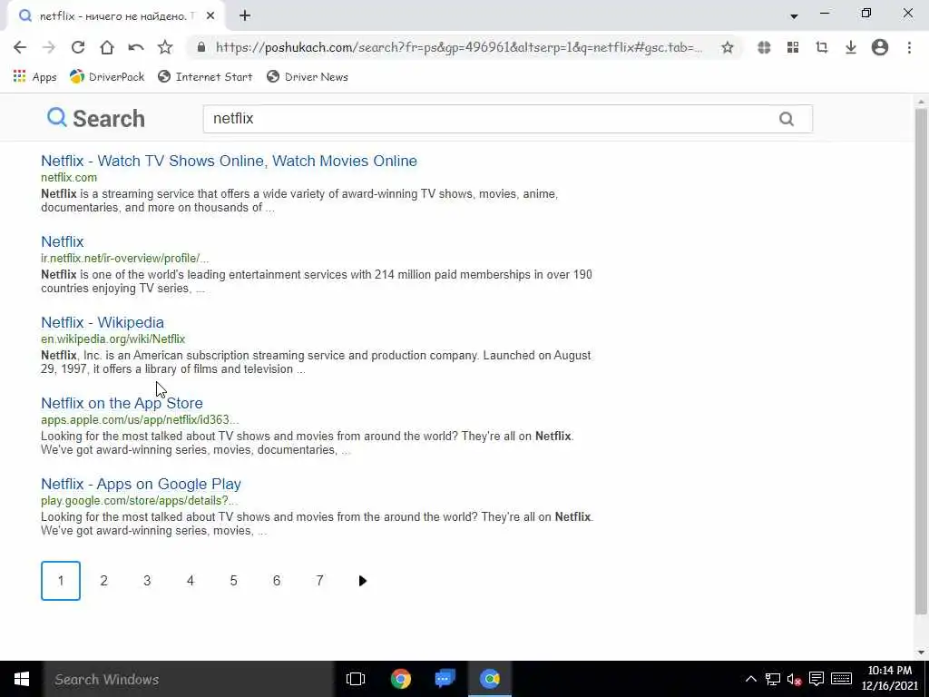Open the Action Center notifications icon

pos(817,679)
